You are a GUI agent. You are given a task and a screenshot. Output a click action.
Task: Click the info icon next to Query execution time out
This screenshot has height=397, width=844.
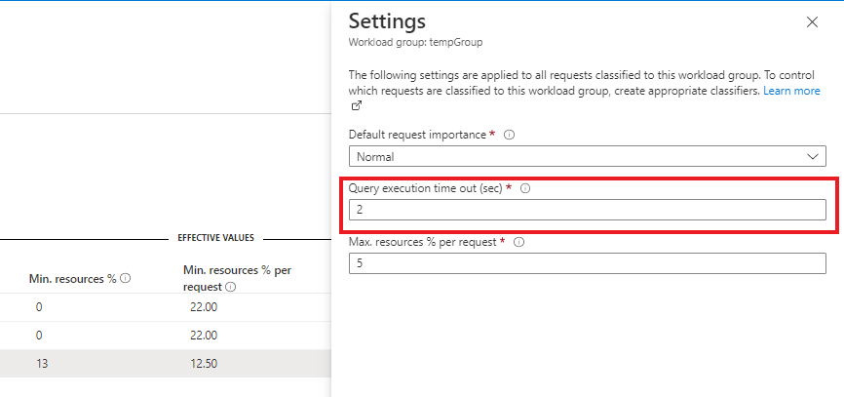[x=525, y=188]
